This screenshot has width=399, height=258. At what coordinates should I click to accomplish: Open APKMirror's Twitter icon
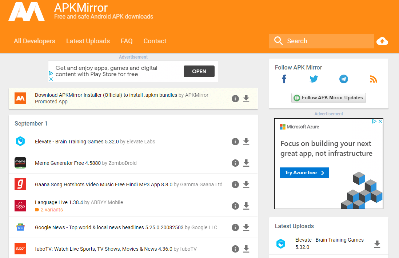(x=314, y=79)
